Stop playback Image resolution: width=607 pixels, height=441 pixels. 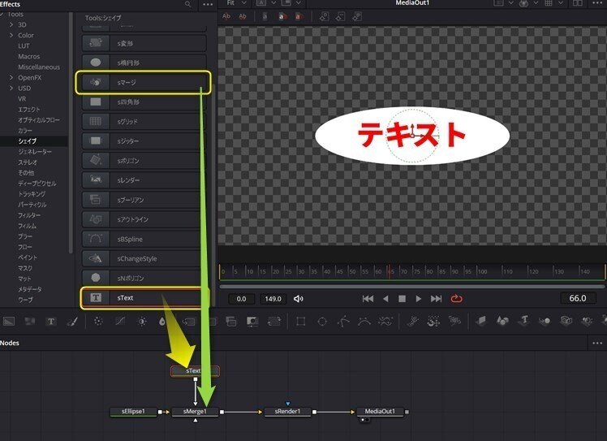point(402,299)
